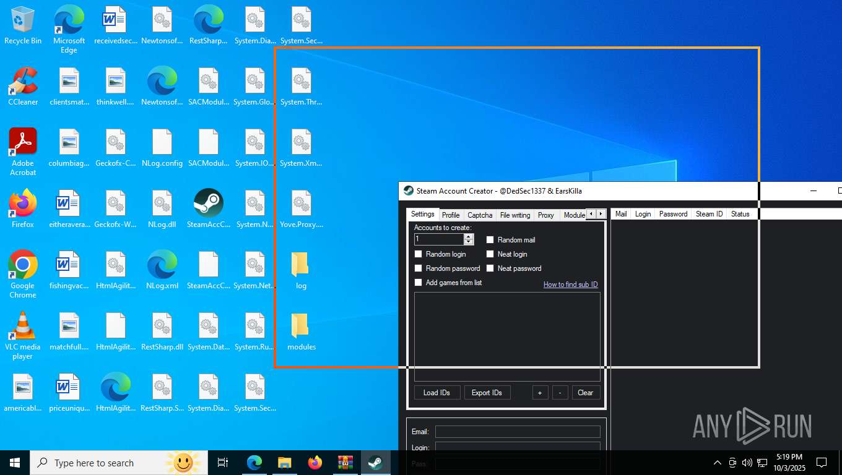Select the Google Chrome desktop shortcut
The width and height of the screenshot is (842, 475).
pos(23,275)
